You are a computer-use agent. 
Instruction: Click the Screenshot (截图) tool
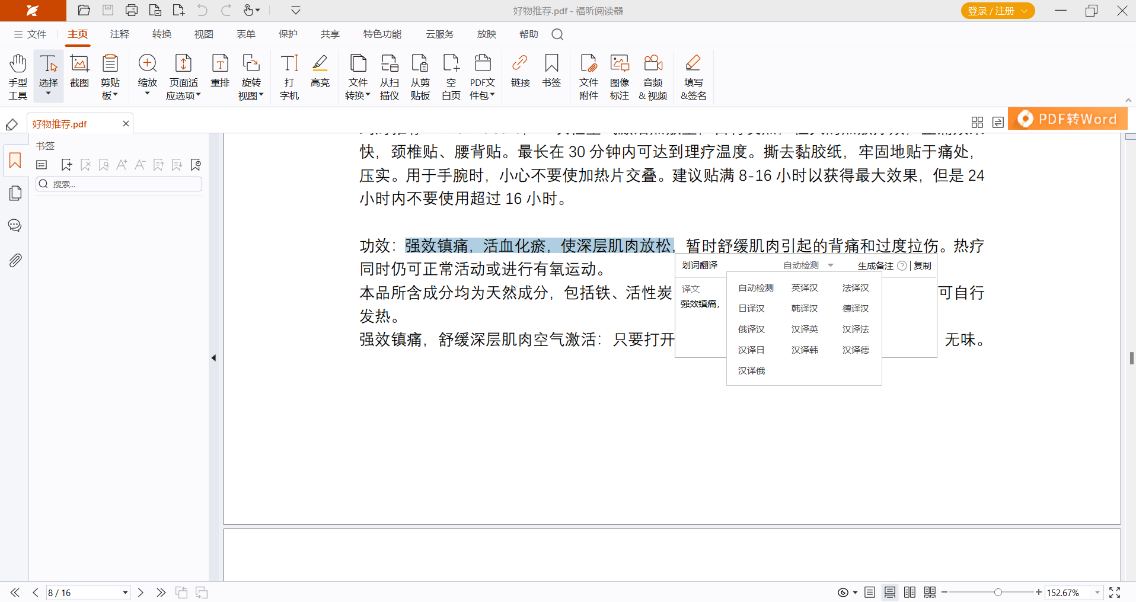coord(79,71)
